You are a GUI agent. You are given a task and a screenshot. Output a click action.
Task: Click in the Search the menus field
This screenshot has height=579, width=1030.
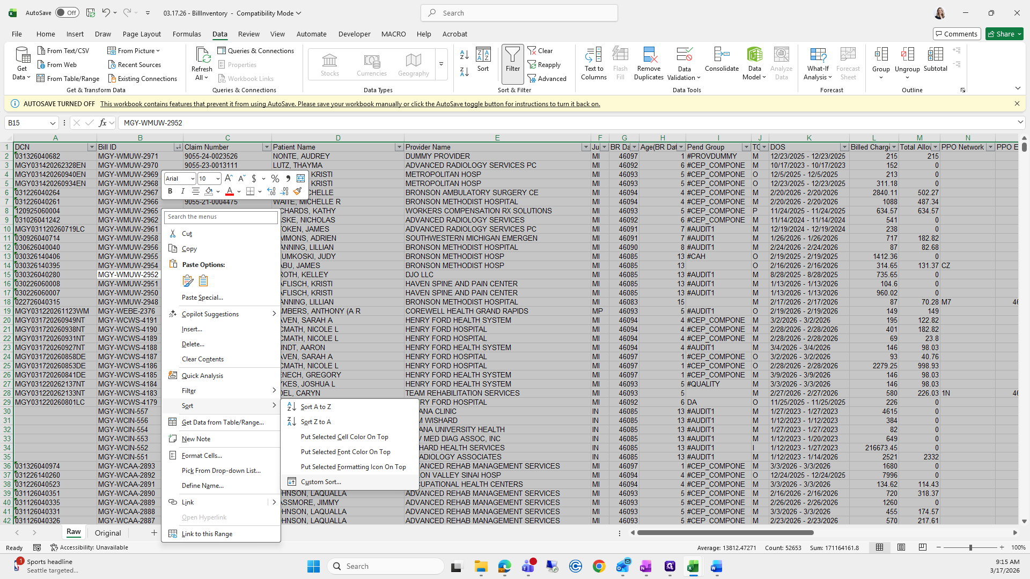point(221,217)
